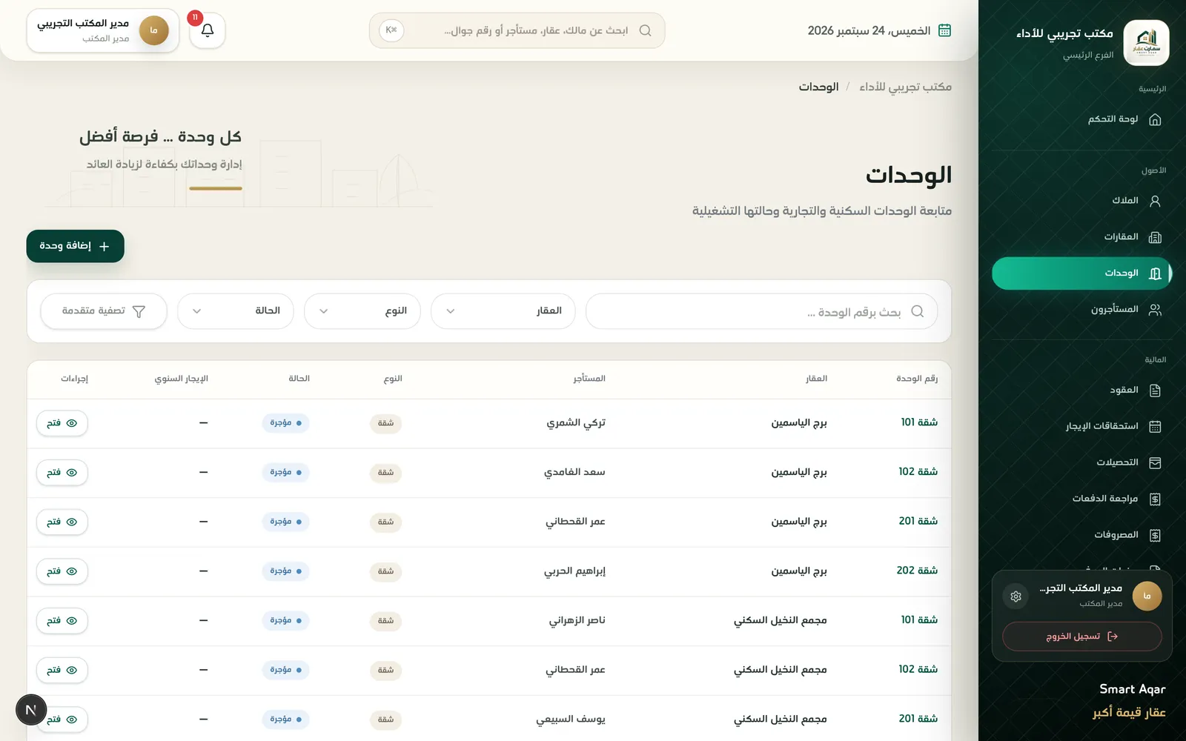Click eye icon in تركي الشمري row
This screenshot has height=741, width=1186.
pos(72,423)
